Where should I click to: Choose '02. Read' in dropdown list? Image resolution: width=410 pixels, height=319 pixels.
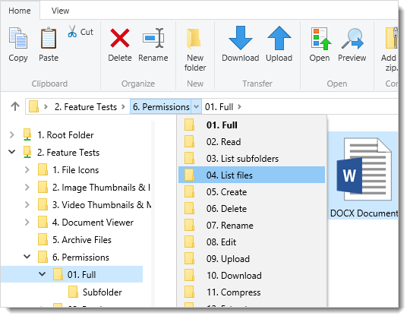pos(251,142)
